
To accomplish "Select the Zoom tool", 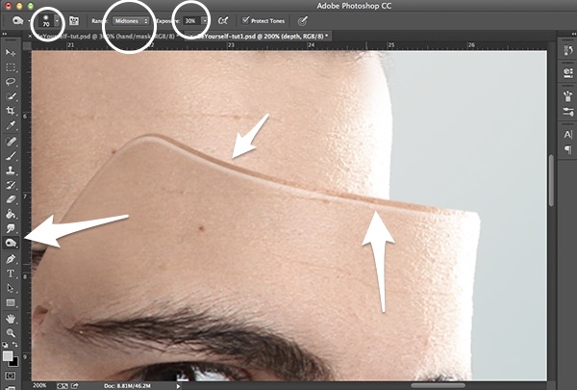I will (11, 333).
